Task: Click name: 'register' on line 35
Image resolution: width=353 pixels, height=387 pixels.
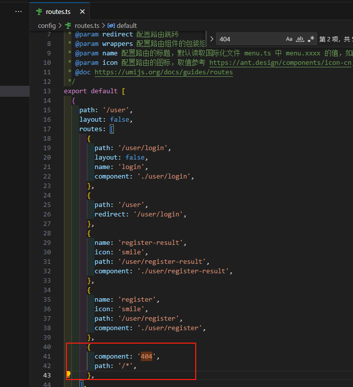Action: click(127, 300)
